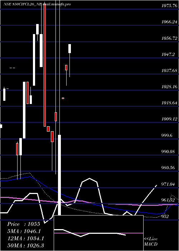The height and width of the screenshot is (251, 179).
Task: Click the <<Live MACD label
Action: click(151, 242)
